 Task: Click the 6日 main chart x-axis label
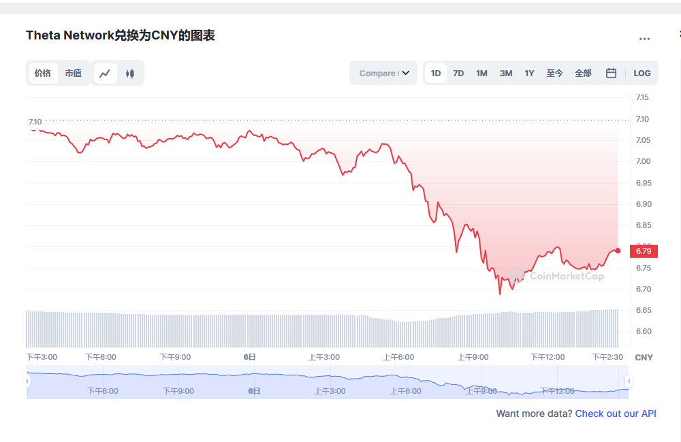click(x=249, y=357)
